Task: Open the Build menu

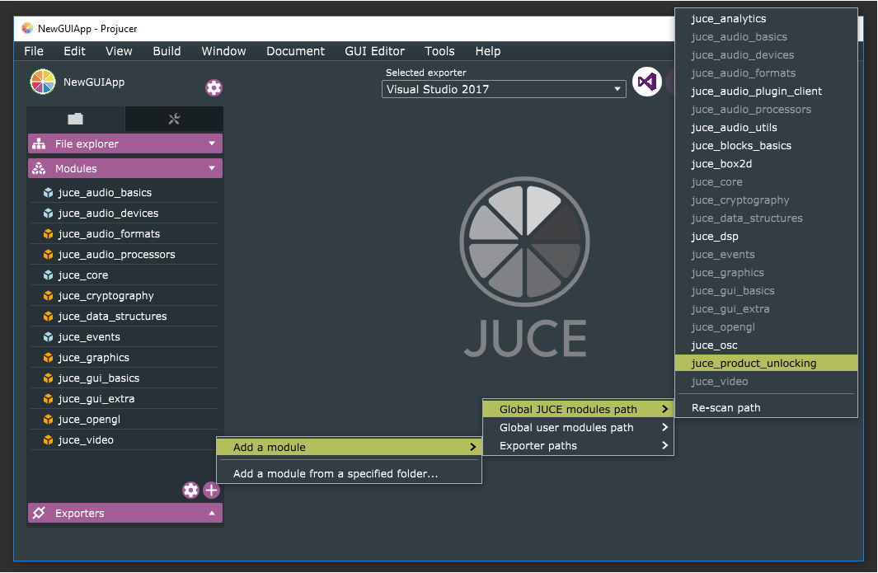Action: [x=167, y=51]
